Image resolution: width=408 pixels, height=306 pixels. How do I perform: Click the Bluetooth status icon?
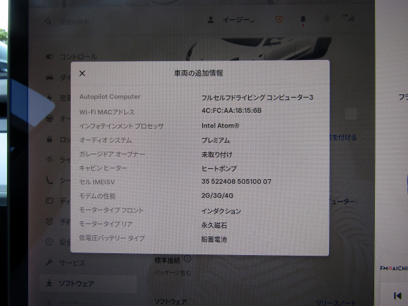327,18
